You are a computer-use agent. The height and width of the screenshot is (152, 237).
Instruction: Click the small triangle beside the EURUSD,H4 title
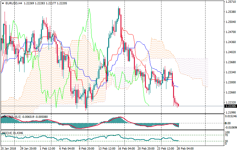click(x=3, y=3)
